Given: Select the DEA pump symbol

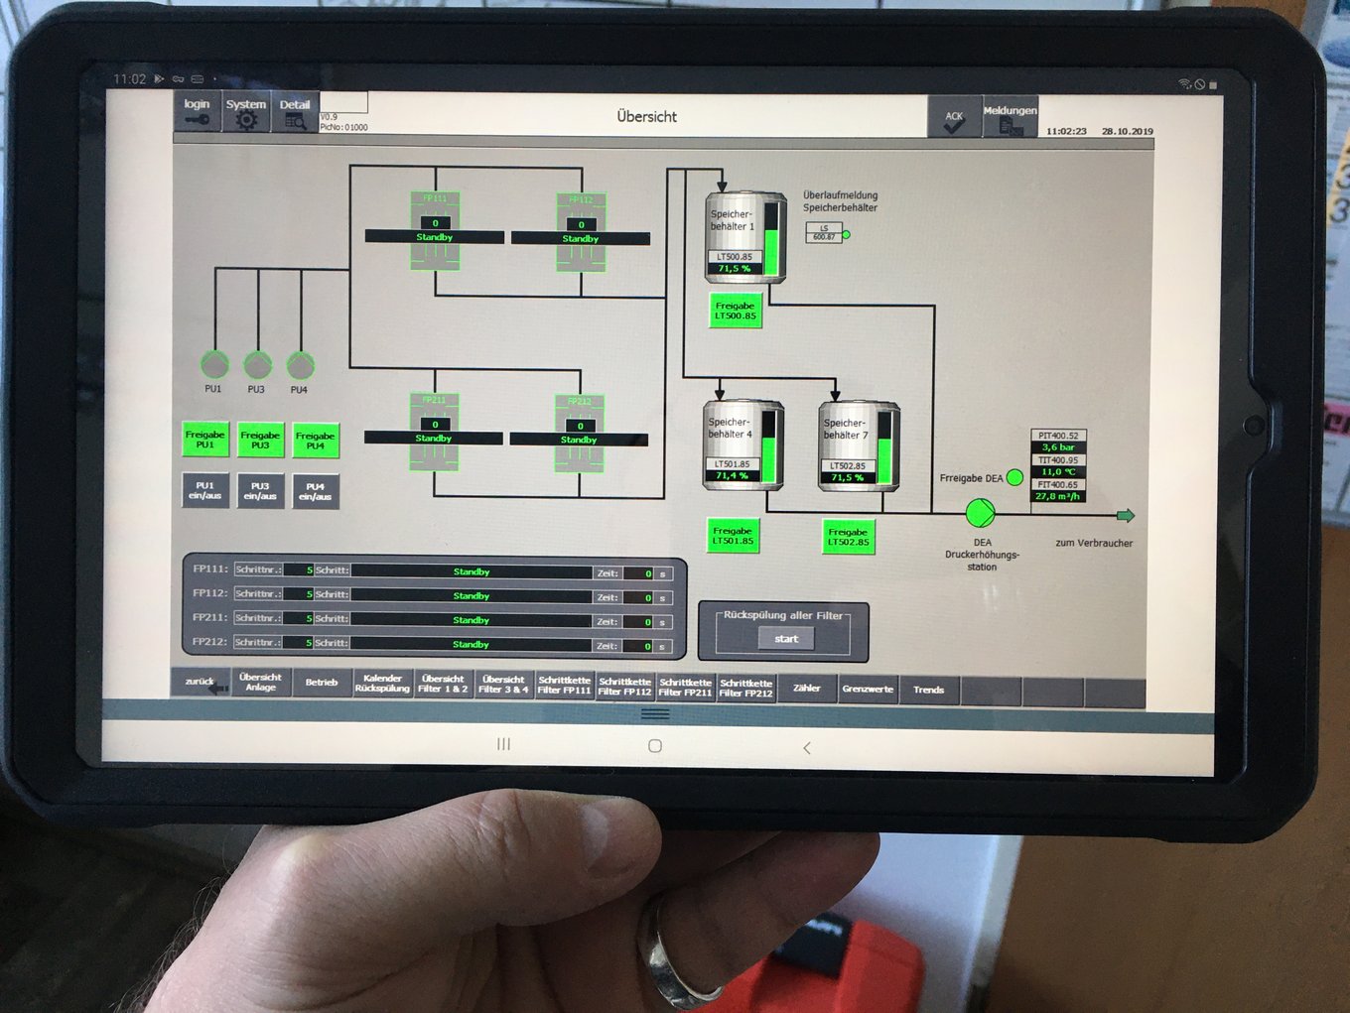Looking at the screenshot, I should point(981,513).
